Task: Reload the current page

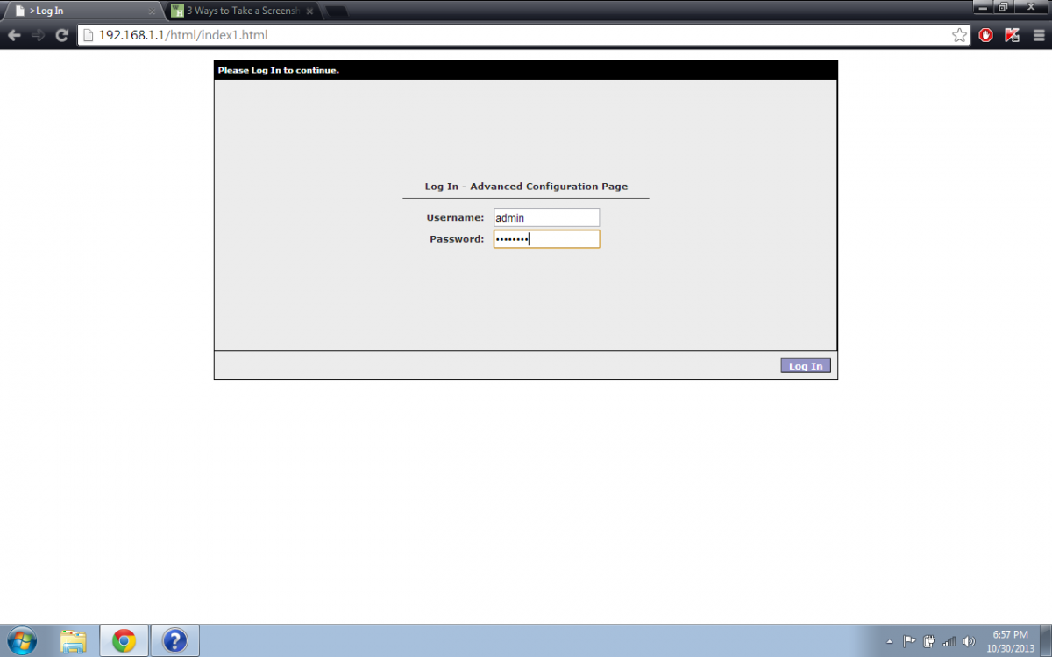Action: [61, 35]
